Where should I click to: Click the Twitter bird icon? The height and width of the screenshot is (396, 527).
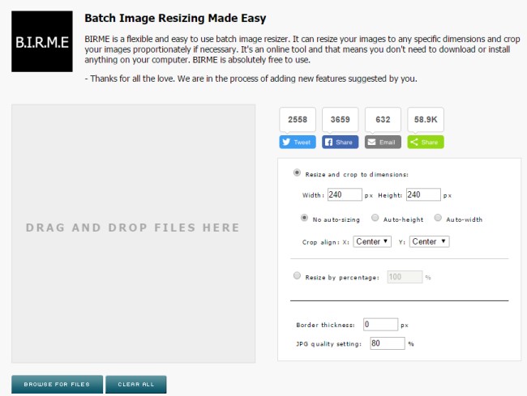point(286,142)
